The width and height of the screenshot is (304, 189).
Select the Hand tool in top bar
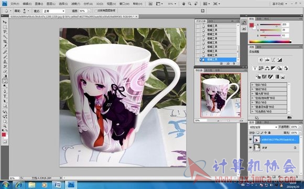click(183, 4)
